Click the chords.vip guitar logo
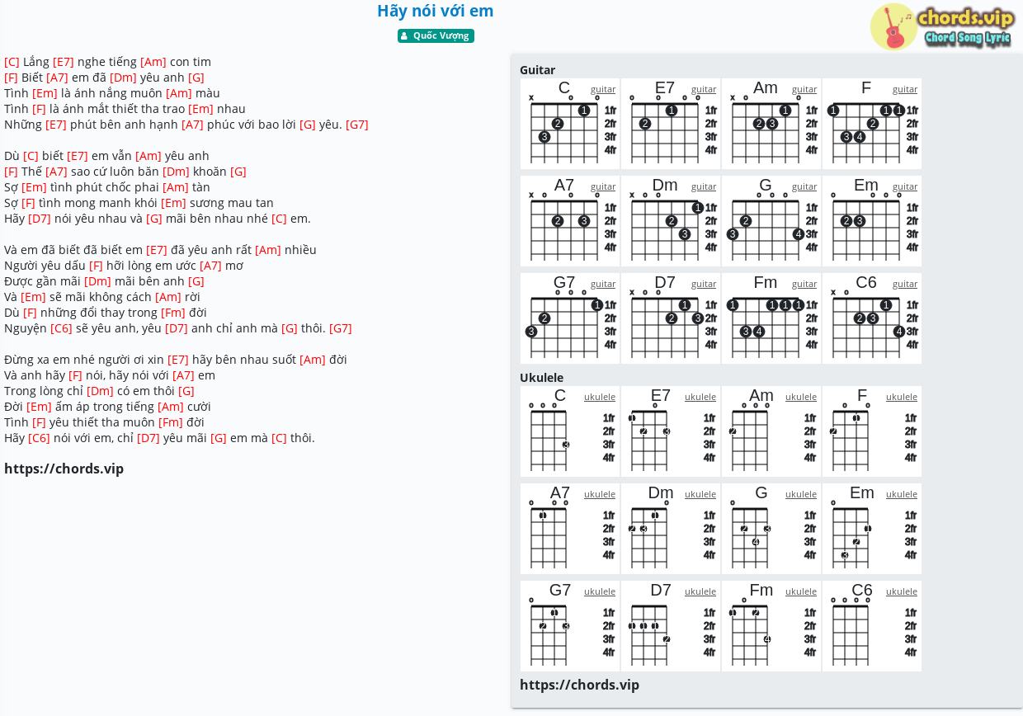The width and height of the screenshot is (1023, 716). (x=942, y=26)
